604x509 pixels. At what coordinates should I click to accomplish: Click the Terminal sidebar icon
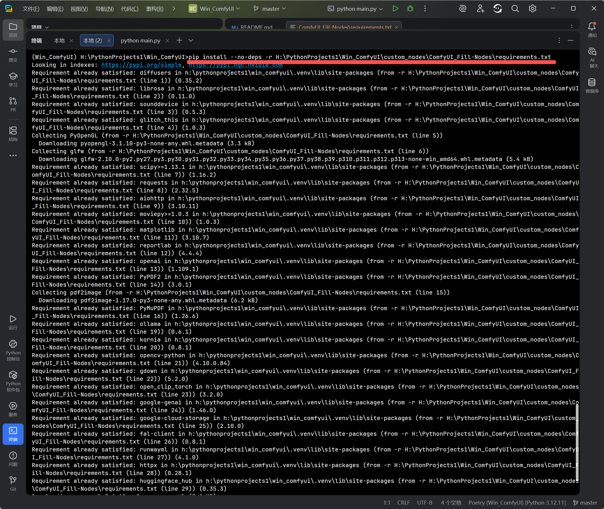coord(13,434)
